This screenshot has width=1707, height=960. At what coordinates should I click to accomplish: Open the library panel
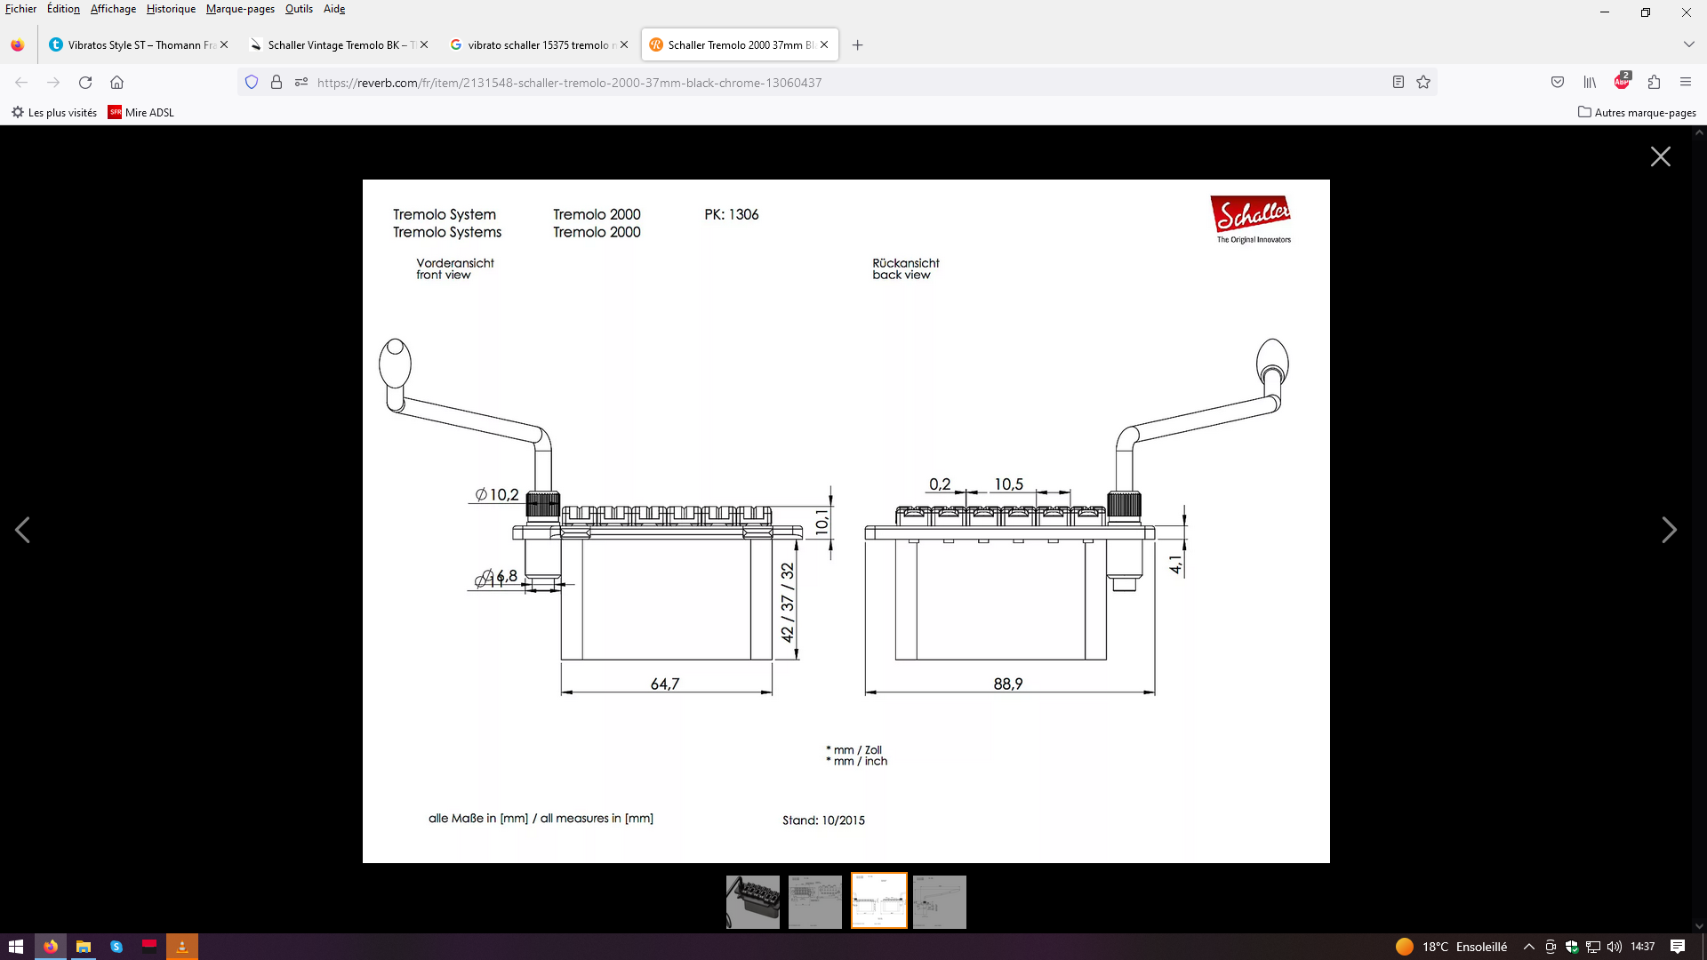click(1590, 82)
